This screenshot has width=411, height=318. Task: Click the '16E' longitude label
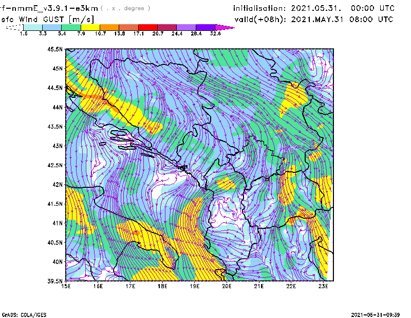pyautogui.click(x=98, y=286)
